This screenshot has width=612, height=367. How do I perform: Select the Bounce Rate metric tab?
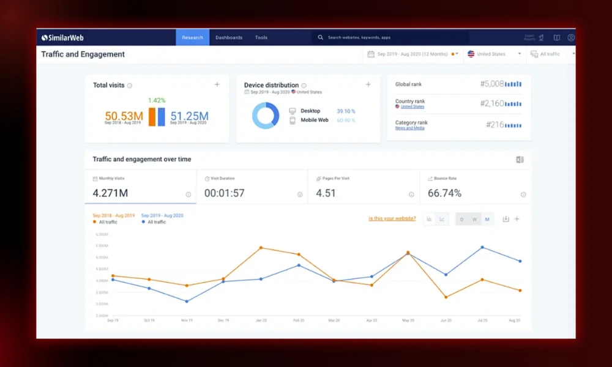[x=476, y=187]
